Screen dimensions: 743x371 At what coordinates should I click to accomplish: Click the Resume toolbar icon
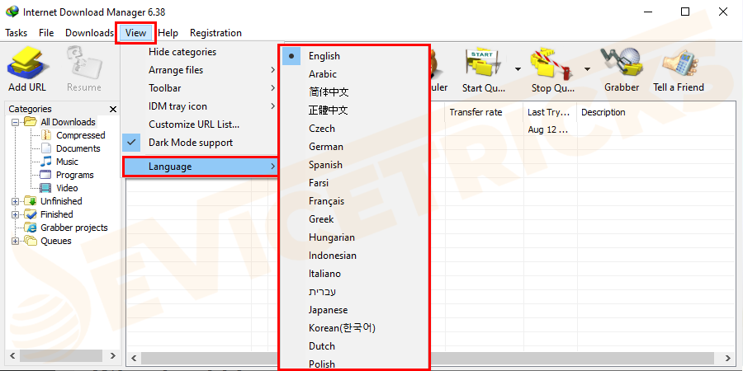pyautogui.click(x=84, y=63)
